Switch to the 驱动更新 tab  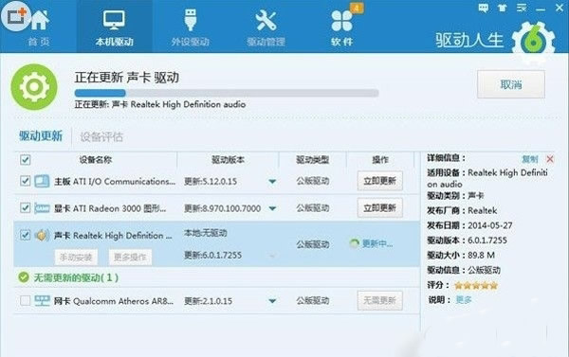[x=41, y=136]
